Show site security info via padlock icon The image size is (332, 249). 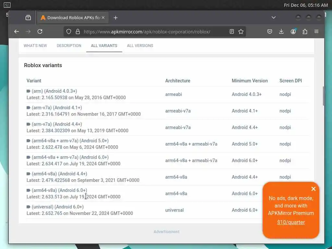pyautogui.click(x=78, y=31)
